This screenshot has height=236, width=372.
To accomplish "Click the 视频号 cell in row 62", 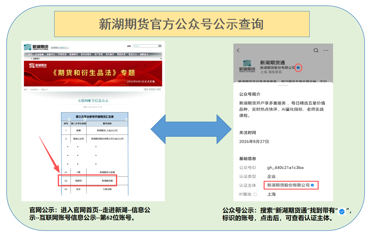I will [x=79, y=181].
